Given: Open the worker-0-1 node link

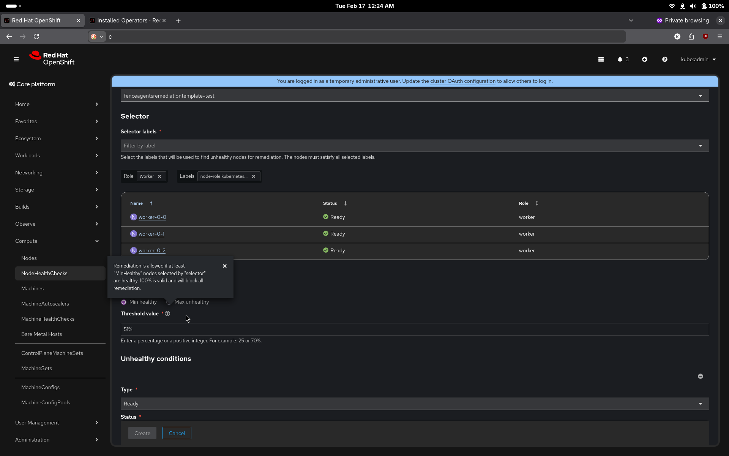Looking at the screenshot, I should point(151,234).
